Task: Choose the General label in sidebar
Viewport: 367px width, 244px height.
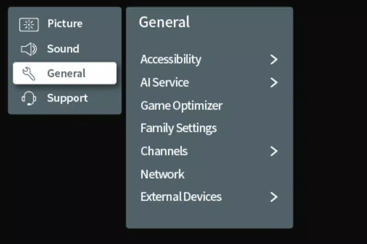Action: tap(66, 74)
